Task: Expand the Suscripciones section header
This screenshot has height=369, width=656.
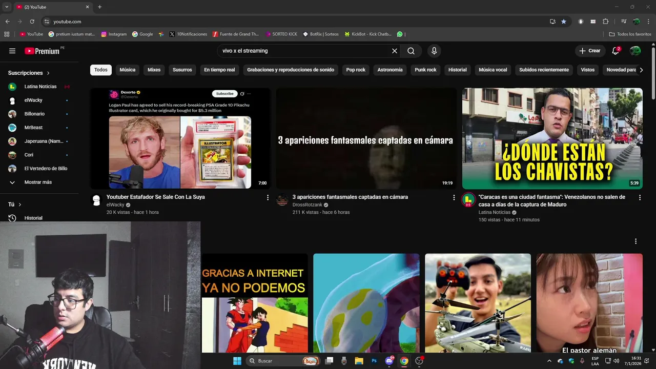Action: [29, 73]
